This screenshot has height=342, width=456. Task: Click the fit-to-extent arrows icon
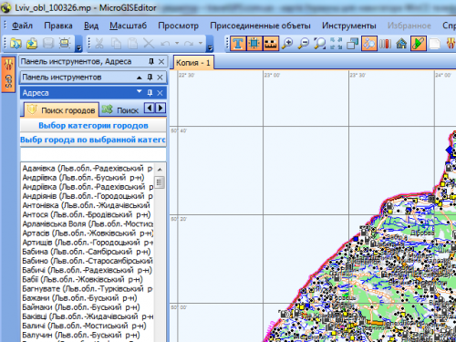pos(337,44)
